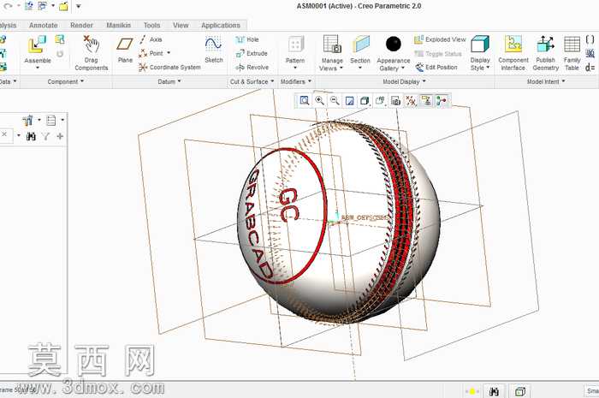
Task: Open the Applications tab
Action: coord(221,25)
